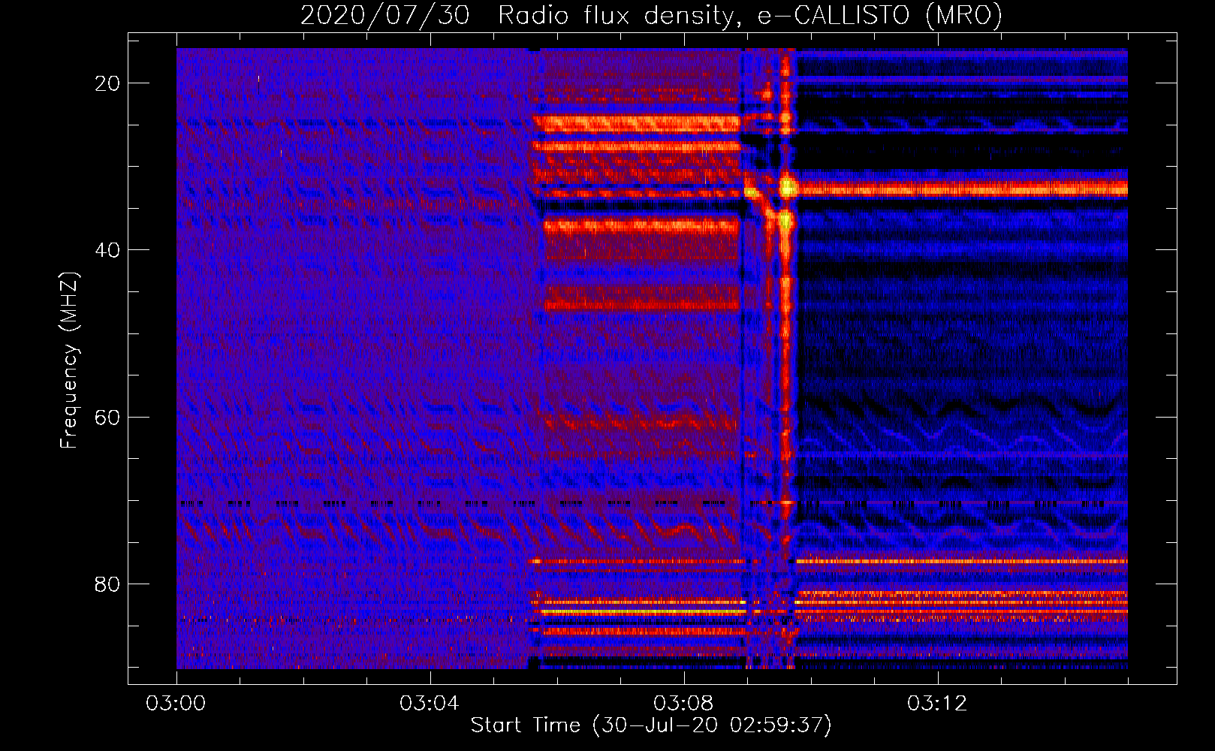Click the '40' frequency tick label
The image size is (1215, 751).
pyautogui.click(x=108, y=250)
